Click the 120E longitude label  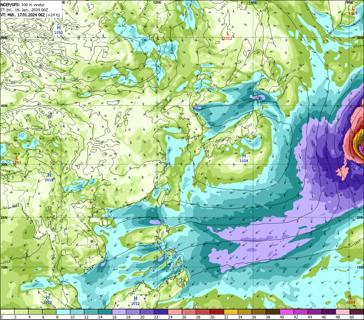pyautogui.click(x=157, y=2)
